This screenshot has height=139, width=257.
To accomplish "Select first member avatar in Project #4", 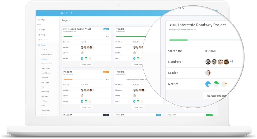I will pos(82,90).
